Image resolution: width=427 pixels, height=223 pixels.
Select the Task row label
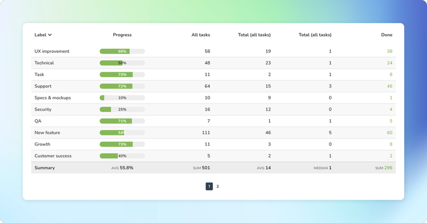[x=39, y=74]
